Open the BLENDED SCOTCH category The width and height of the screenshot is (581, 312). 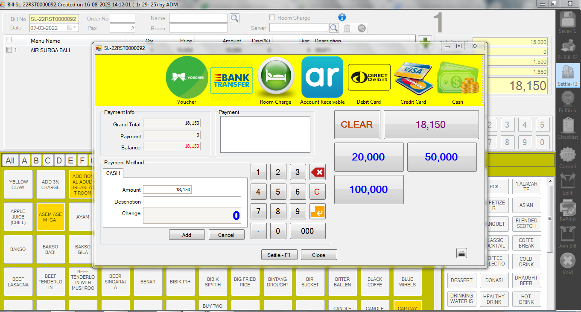(x=526, y=223)
